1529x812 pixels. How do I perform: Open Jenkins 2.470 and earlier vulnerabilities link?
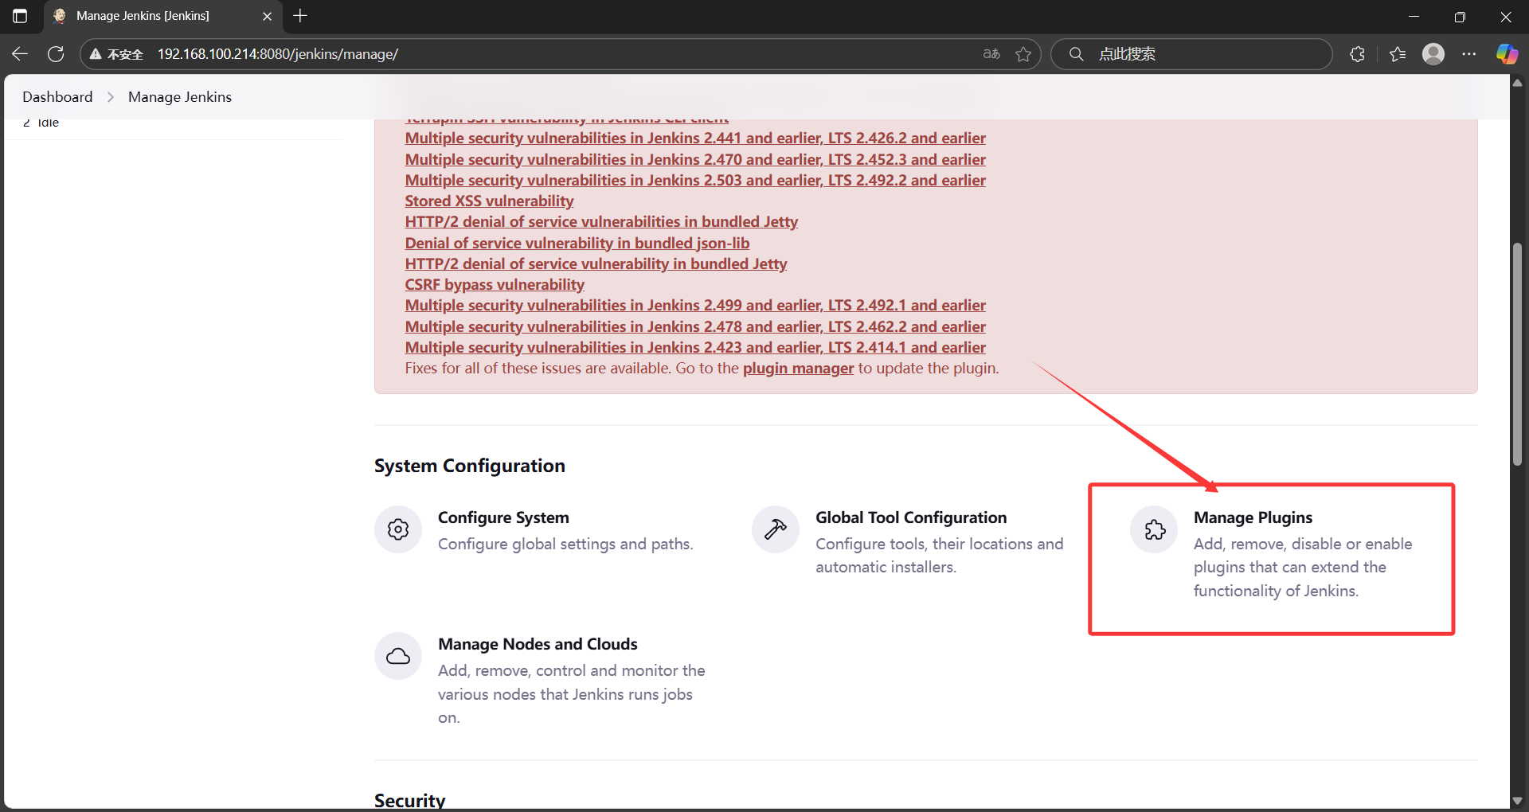(695, 159)
